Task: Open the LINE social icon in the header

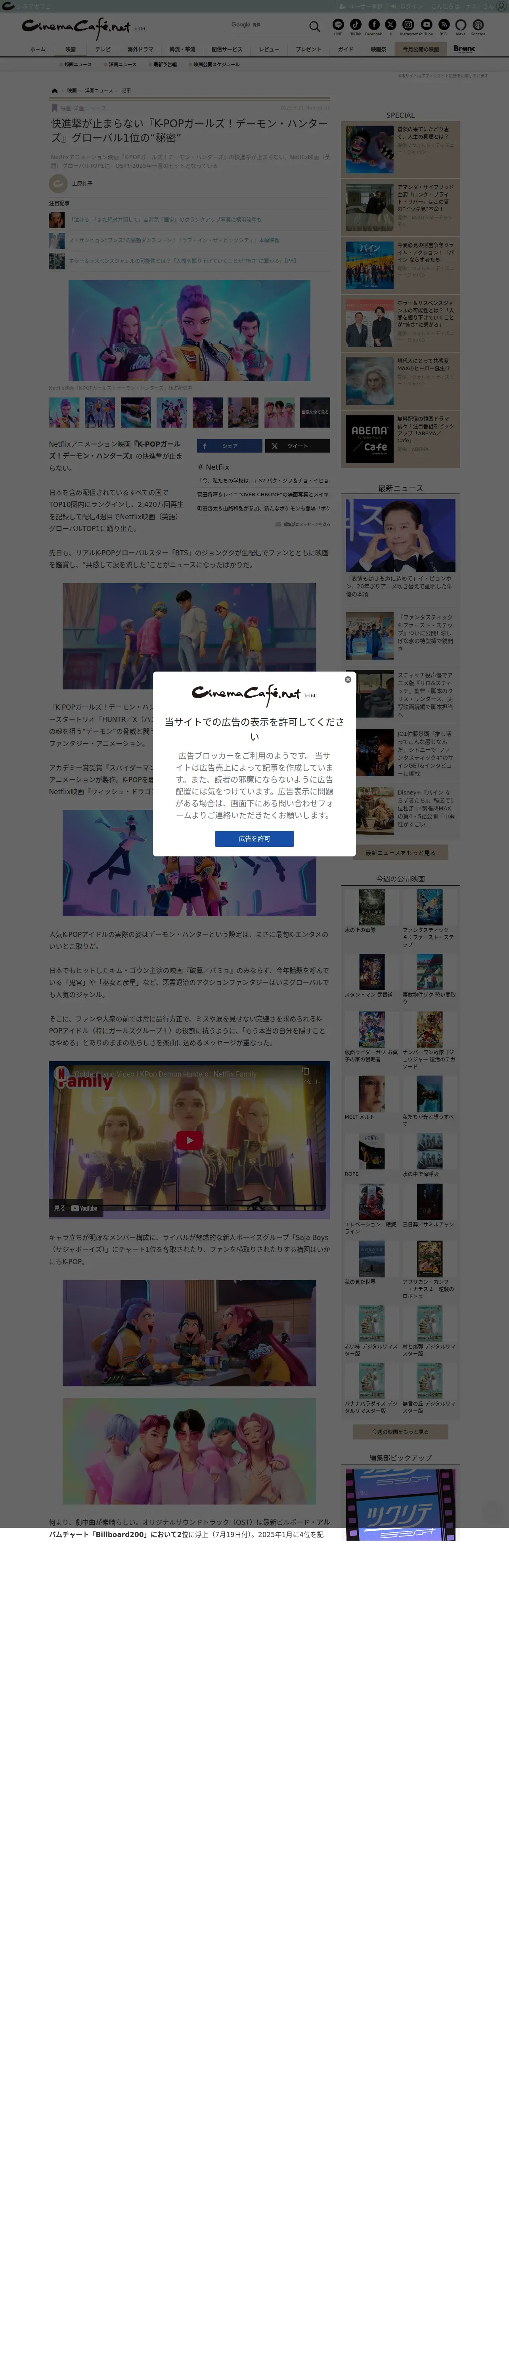Action: 338,25
